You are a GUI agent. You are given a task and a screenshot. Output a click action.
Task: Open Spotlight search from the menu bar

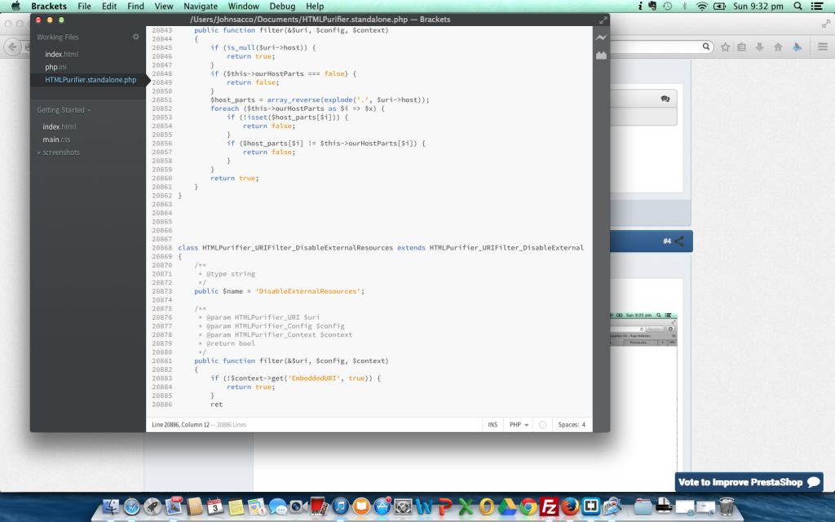click(797, 6)
